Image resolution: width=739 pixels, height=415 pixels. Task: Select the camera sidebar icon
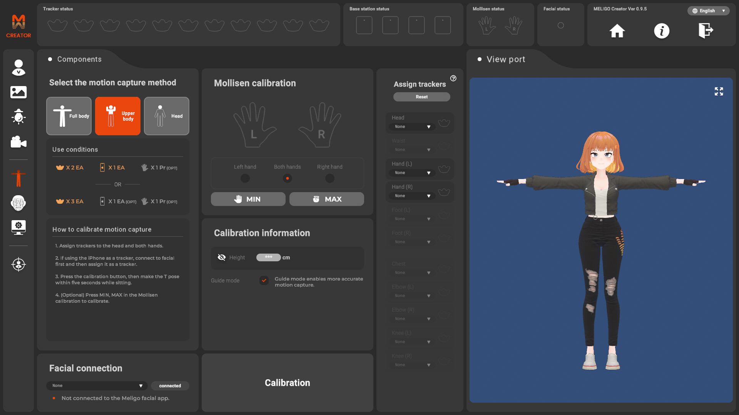coord(18,142)
